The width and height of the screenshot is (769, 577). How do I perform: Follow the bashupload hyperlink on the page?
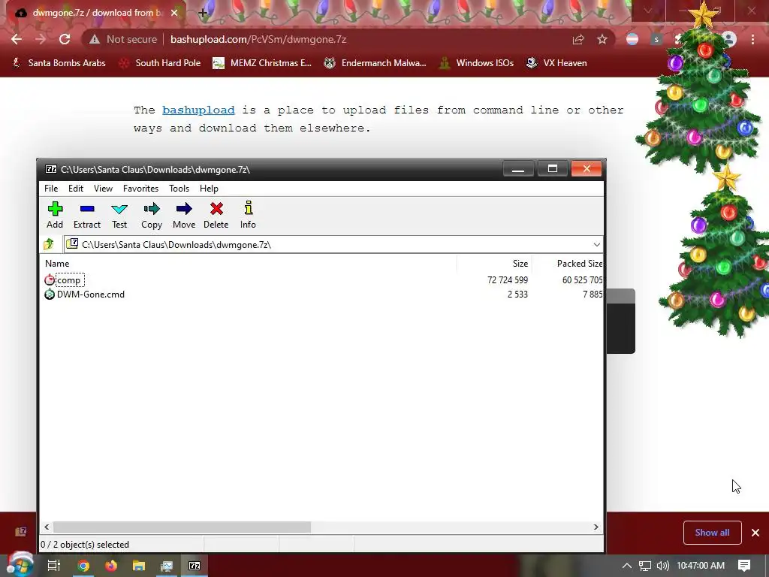(x=198, y=110)
